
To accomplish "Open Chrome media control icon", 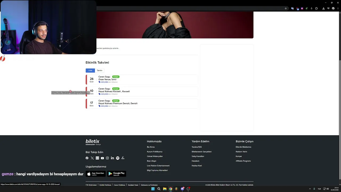I will click(328, 9).
